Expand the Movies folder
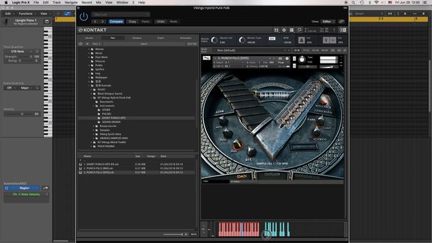The image size is (432, 243). point(89,49)
